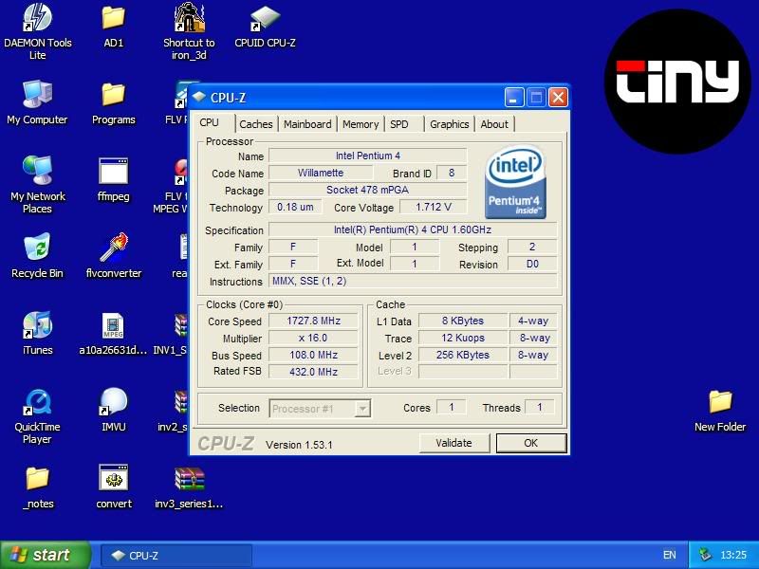Select the convert desktop icon

[114, 486]
